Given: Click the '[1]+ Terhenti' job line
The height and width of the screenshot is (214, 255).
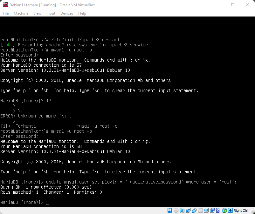Looking at the screenshot, I should 59,126.
